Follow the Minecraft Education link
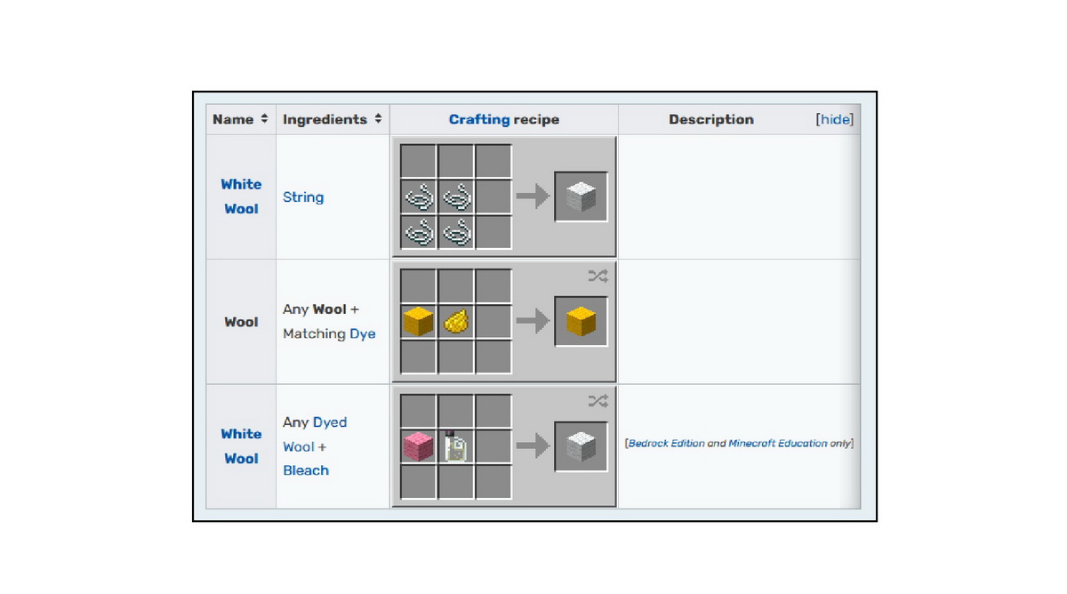The width and height of the screenshot is (1067, 594). coord(778,443)
